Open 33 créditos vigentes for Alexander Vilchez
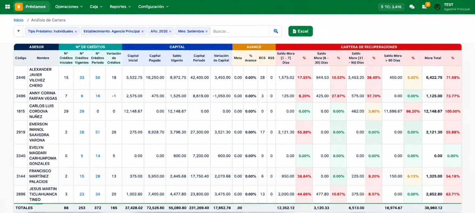This screenshot has width=475, height=213. pyautogui.click(x=82, y=78)
